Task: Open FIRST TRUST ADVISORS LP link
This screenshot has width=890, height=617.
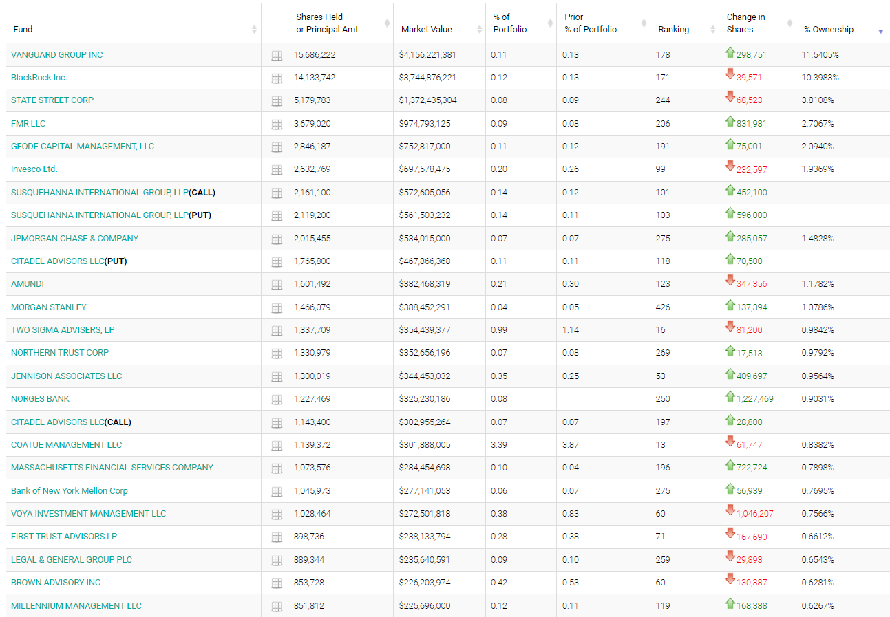Action: point(64,537)
